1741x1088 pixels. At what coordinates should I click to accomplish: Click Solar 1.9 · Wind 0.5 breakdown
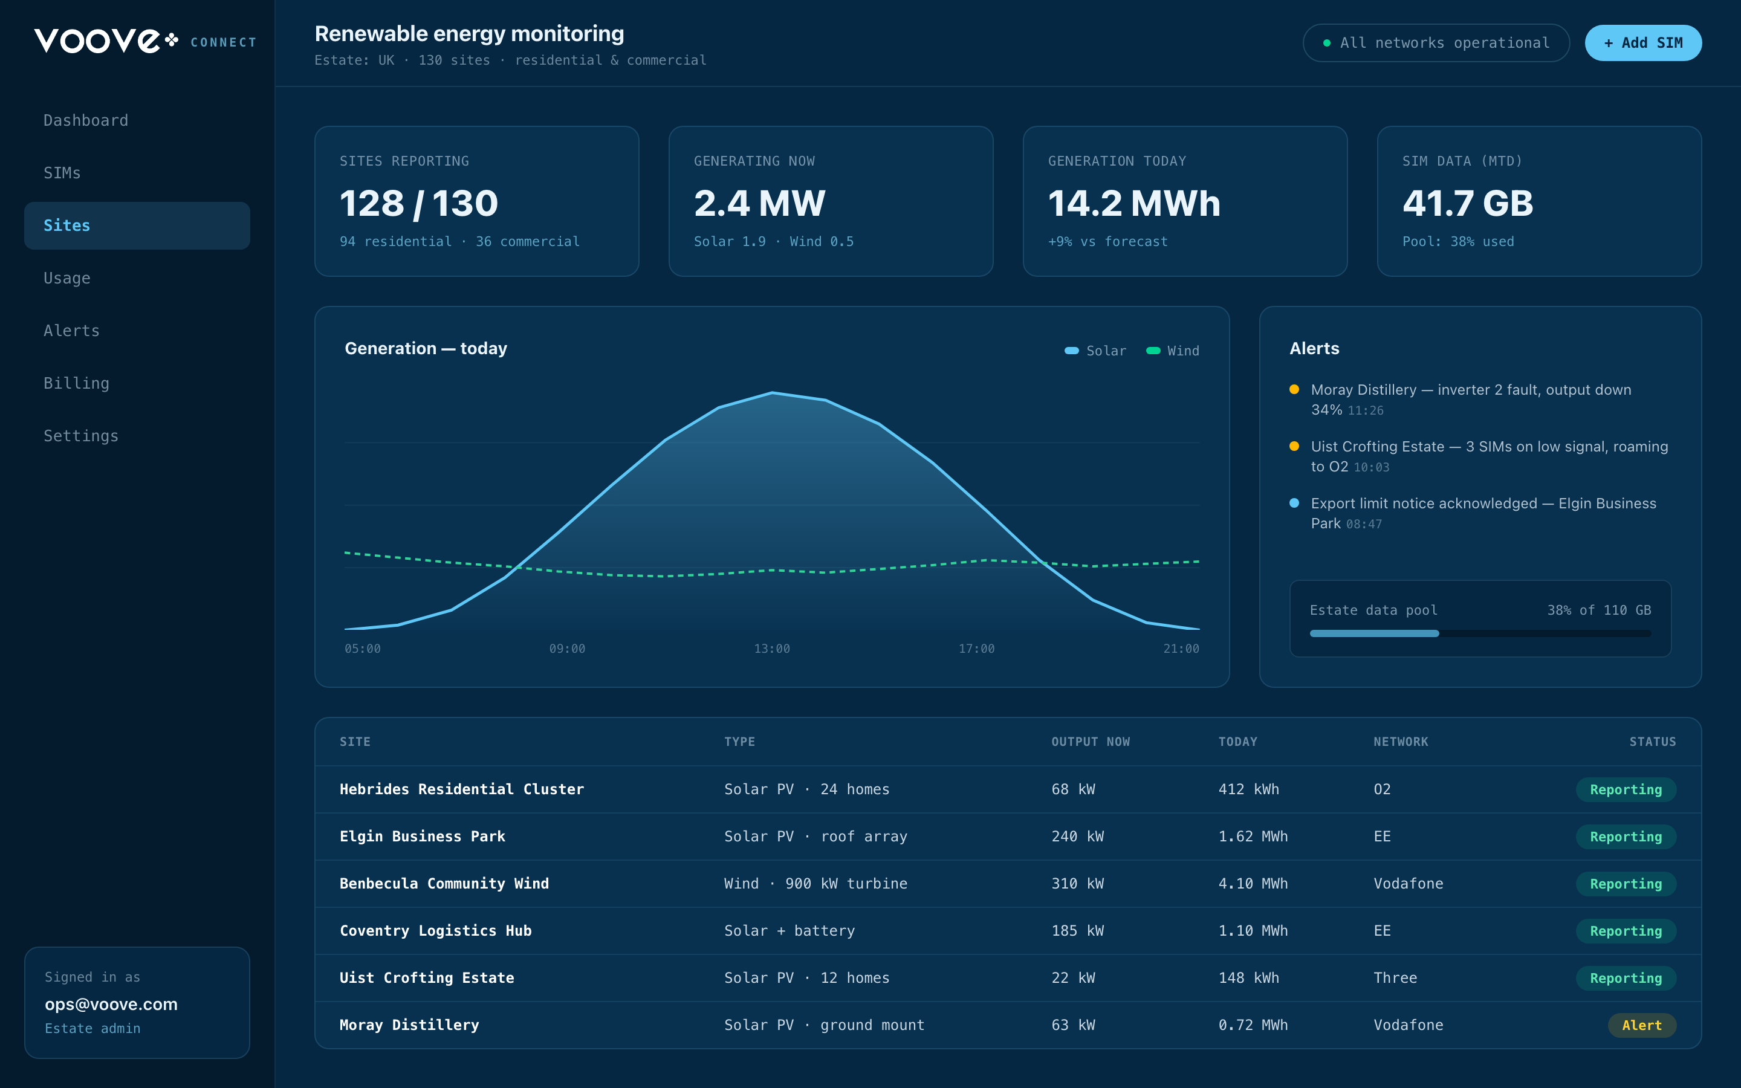click(773, 242)
